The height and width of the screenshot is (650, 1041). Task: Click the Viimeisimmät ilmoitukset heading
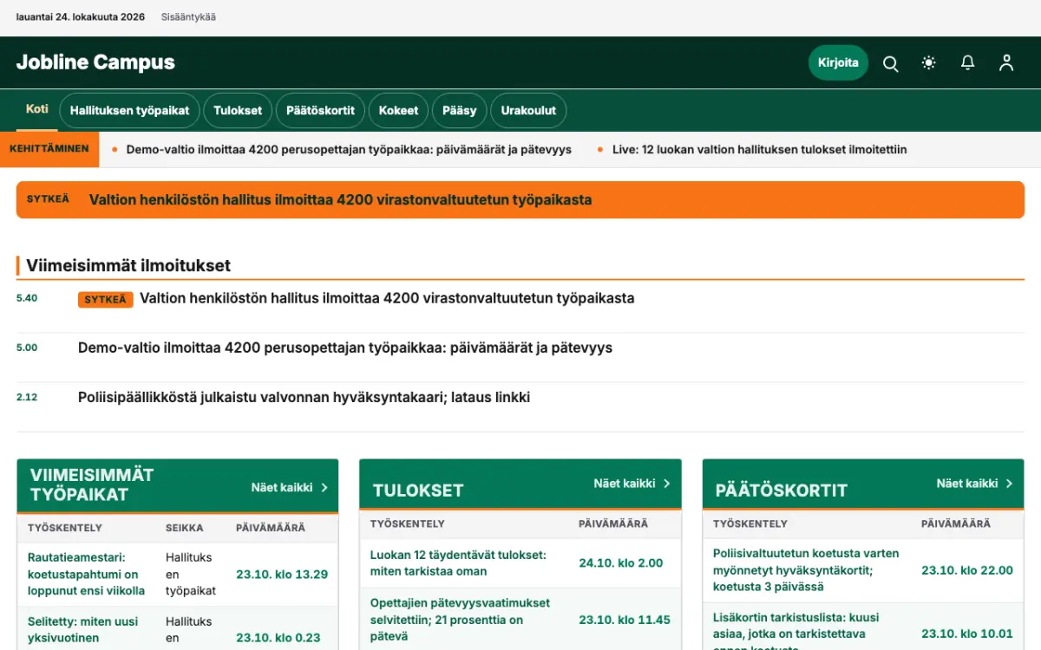[128, 265]
